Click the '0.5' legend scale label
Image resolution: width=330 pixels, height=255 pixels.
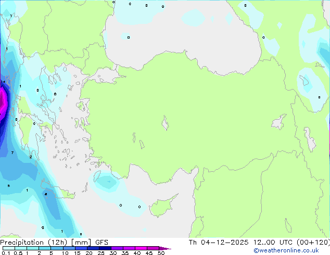click(x=18, y=253)
